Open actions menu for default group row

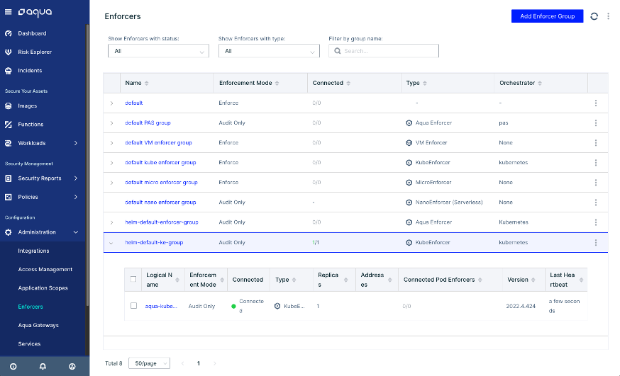tap(595, 103)
